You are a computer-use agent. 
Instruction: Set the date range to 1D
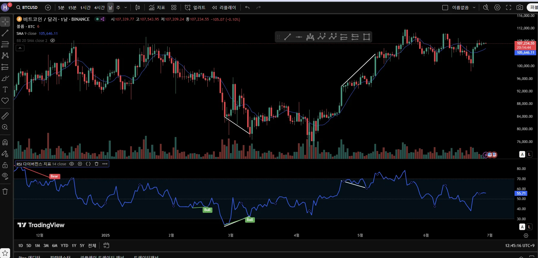coord(20,246)
